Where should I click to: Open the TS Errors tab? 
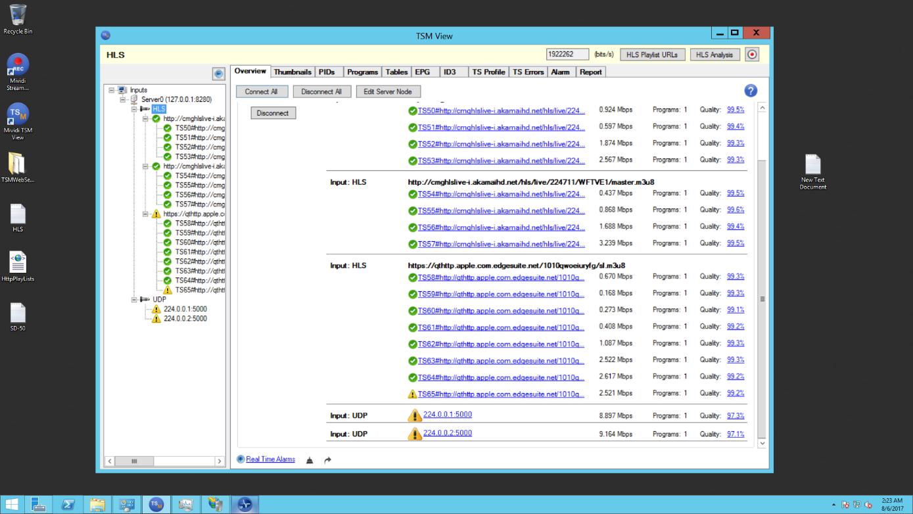tap(528, 72)
